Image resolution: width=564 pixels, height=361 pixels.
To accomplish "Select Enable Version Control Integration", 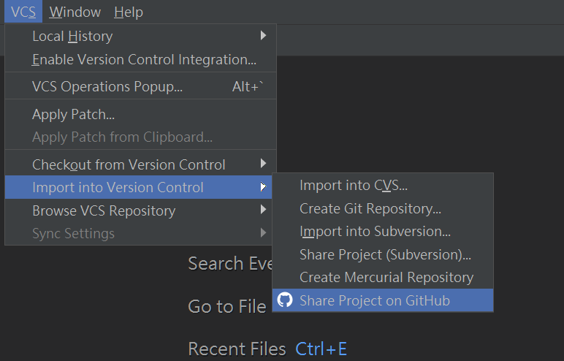I will pos(144,59).
